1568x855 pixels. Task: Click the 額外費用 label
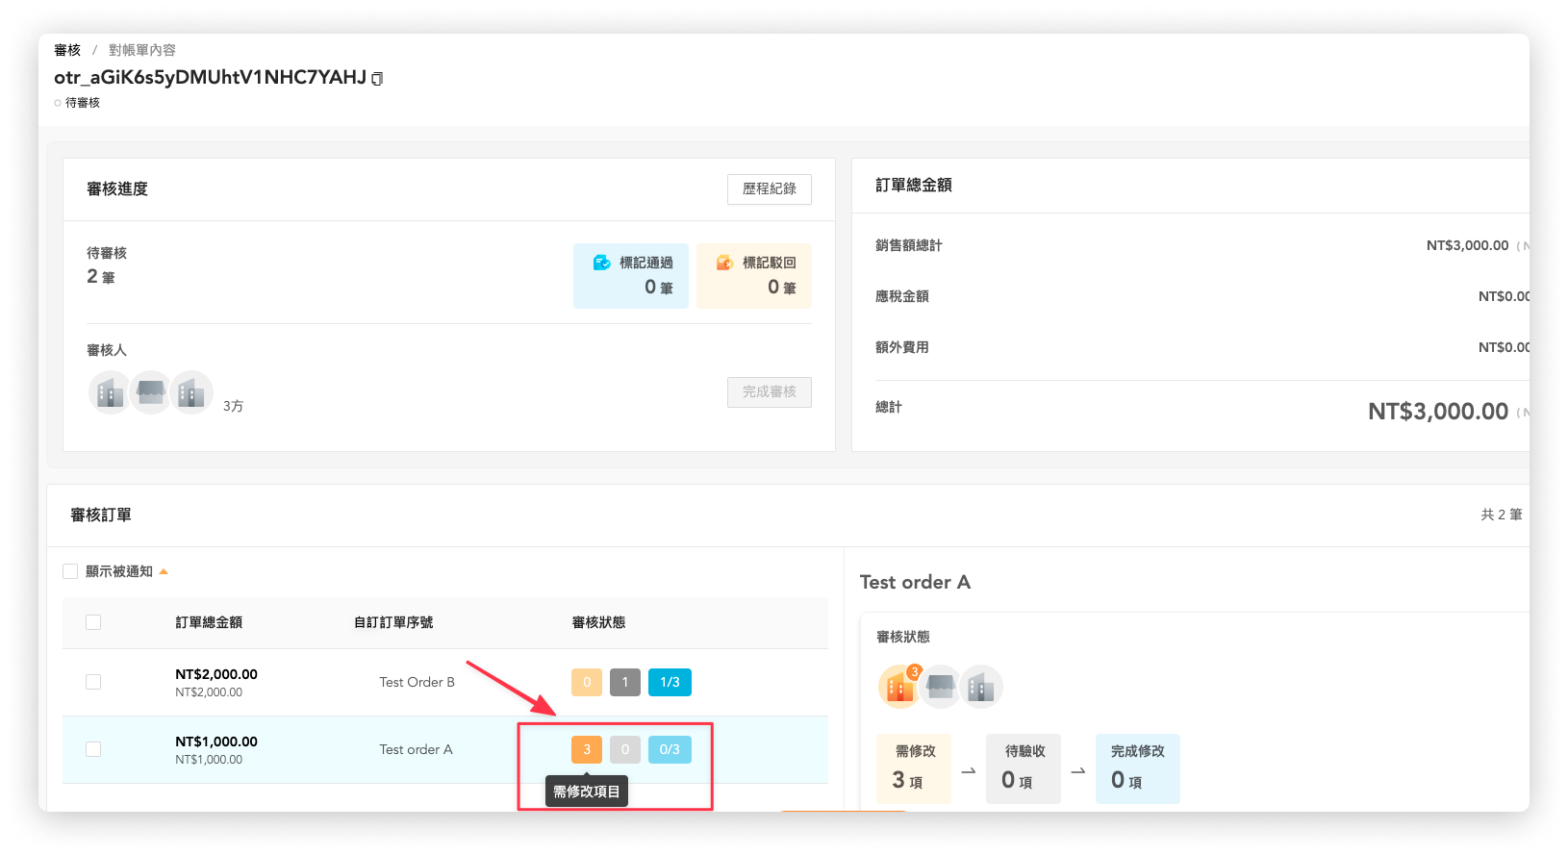pyautogui.click(x=902, y=347)
